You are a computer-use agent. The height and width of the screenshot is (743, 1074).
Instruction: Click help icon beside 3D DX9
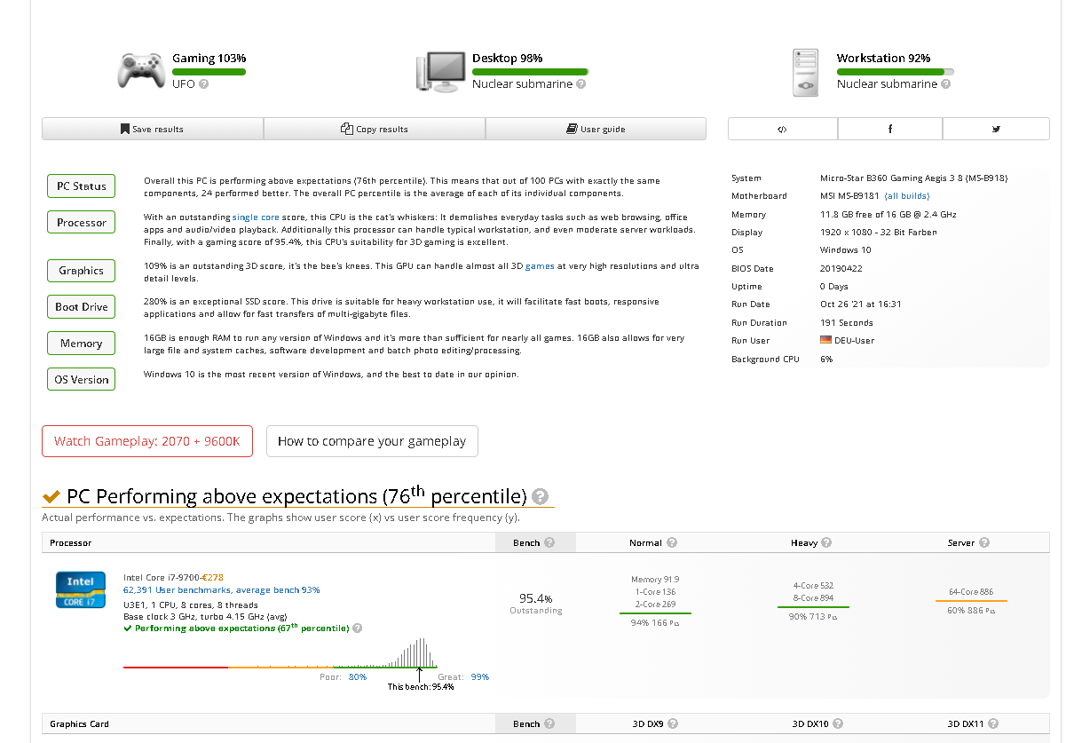[x=674, y=723]
